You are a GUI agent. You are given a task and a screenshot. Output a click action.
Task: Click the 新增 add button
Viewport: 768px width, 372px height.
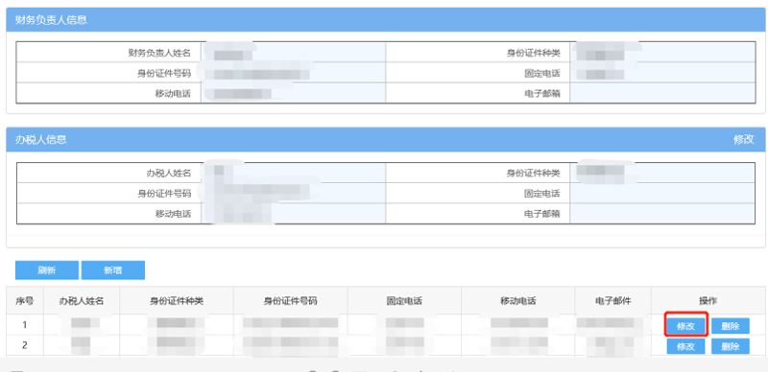pyautogui.click(x=113, y=270)
